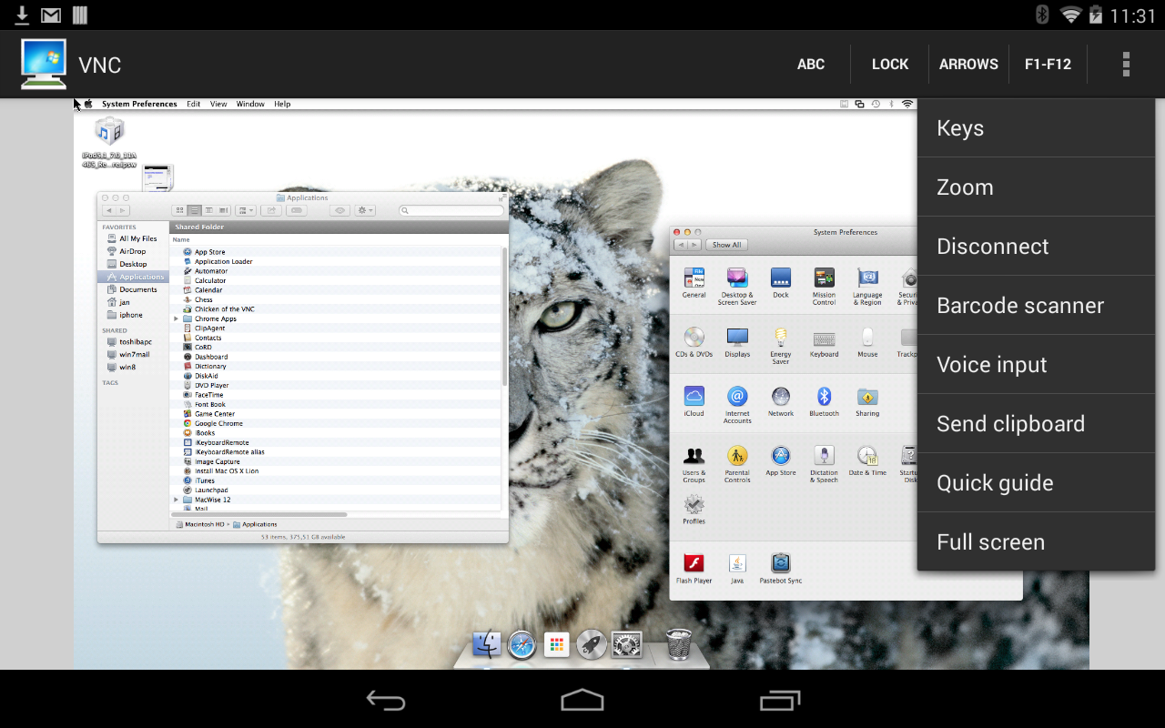Switch Finder to icon view
This screenshot has width=1165, height=728.
click(179, 210)
